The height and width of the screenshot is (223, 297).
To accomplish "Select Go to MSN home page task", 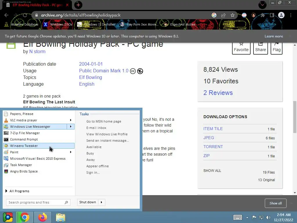I will tap(104, 121).
